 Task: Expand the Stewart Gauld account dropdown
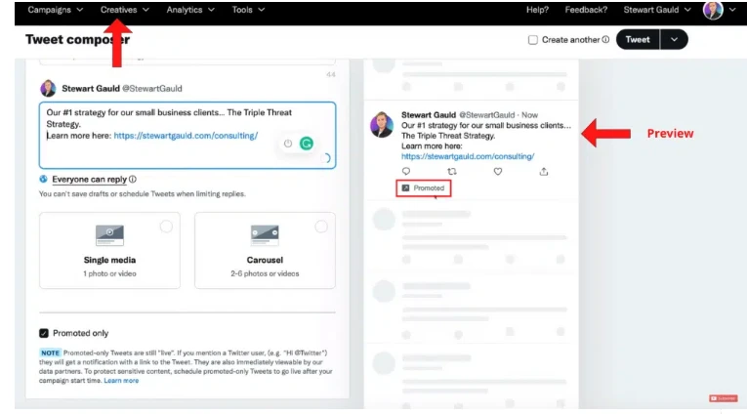click(657, 10)
